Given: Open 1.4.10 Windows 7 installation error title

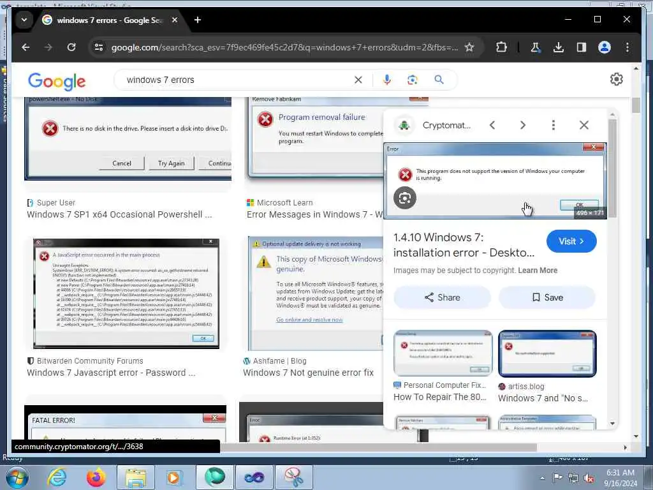Looking at the screenshot, I should click(x=464, y=245).
